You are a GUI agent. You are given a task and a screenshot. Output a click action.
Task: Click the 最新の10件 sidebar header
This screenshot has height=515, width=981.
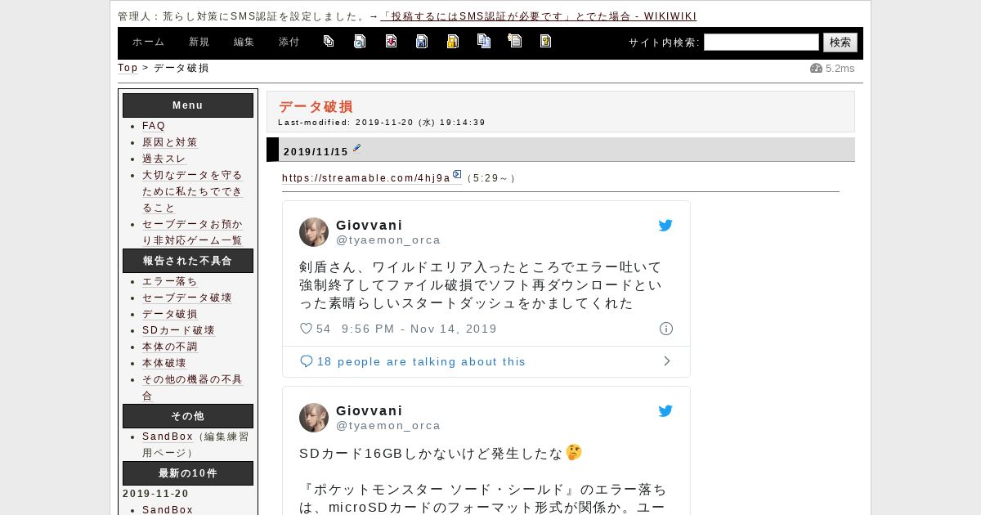[x=188, y=473]
